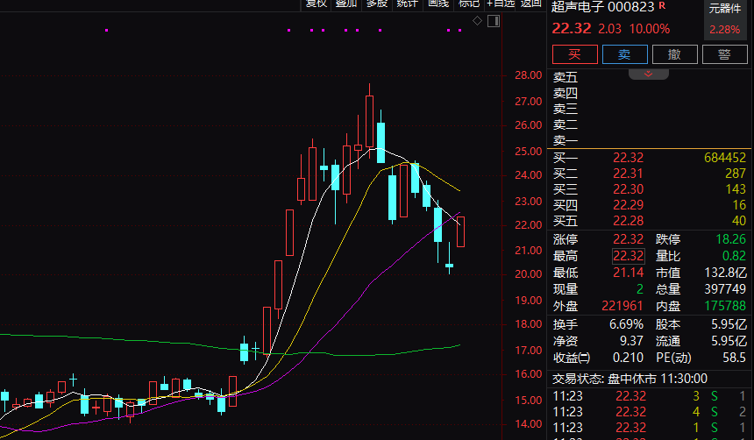Open the 叠加 overlay toolbar item

pyautogui.click(x=346, y=4)
